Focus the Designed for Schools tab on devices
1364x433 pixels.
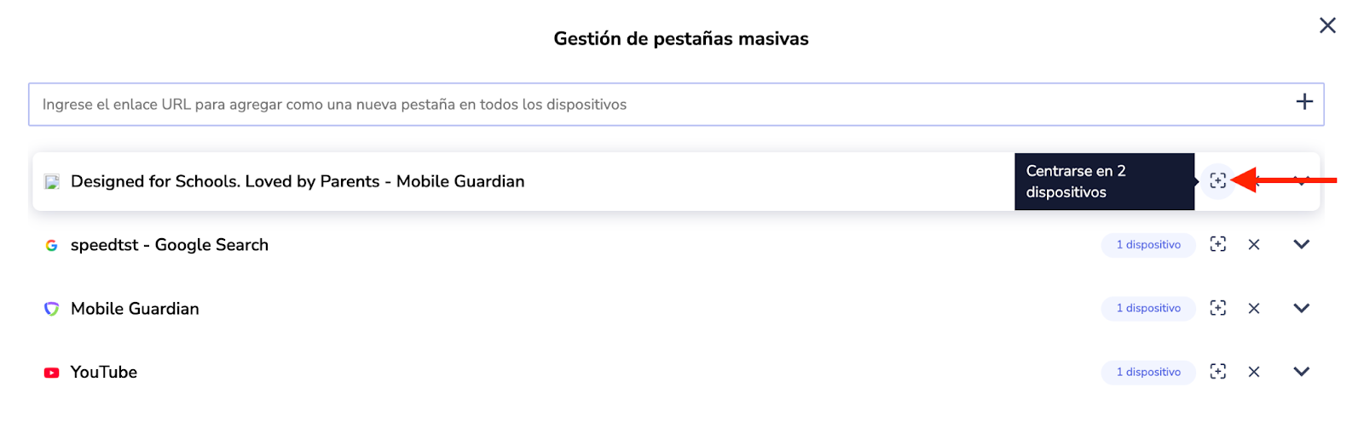point(1217,181)
